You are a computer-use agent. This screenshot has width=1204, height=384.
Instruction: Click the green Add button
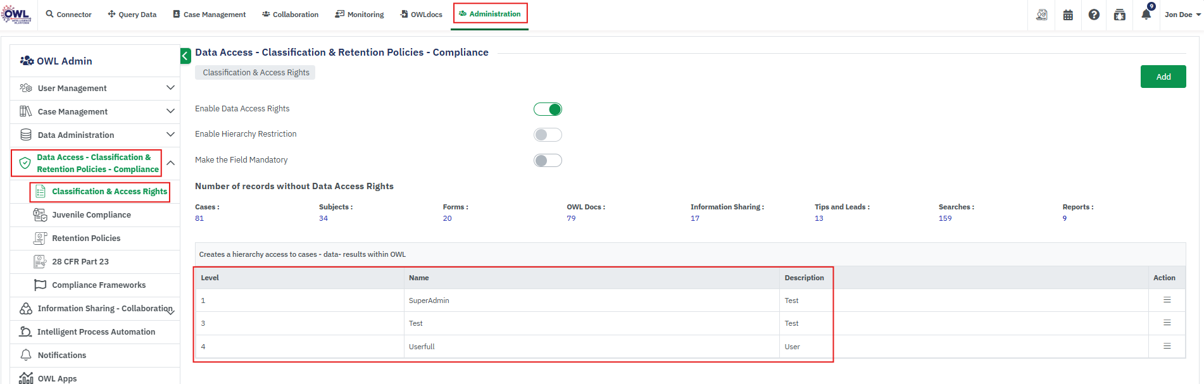pos(1163,77)
